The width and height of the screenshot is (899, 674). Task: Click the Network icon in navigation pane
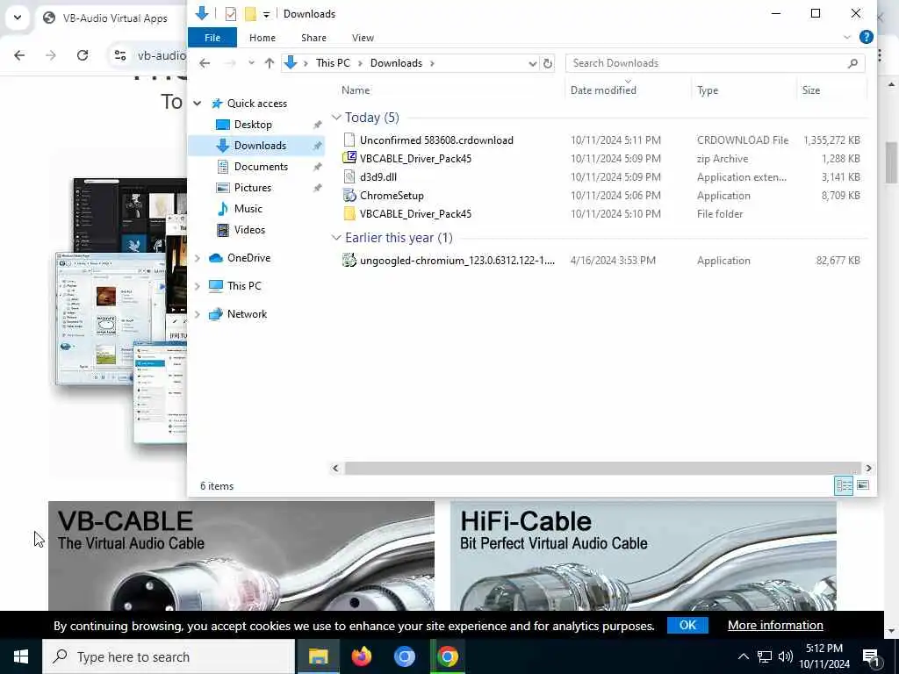coord(216,314)
